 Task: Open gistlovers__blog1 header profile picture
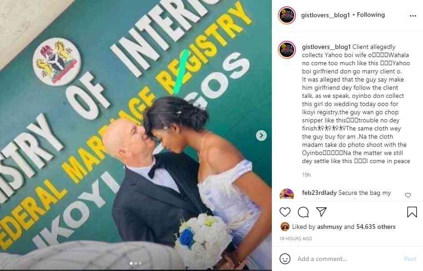point(287,15)
